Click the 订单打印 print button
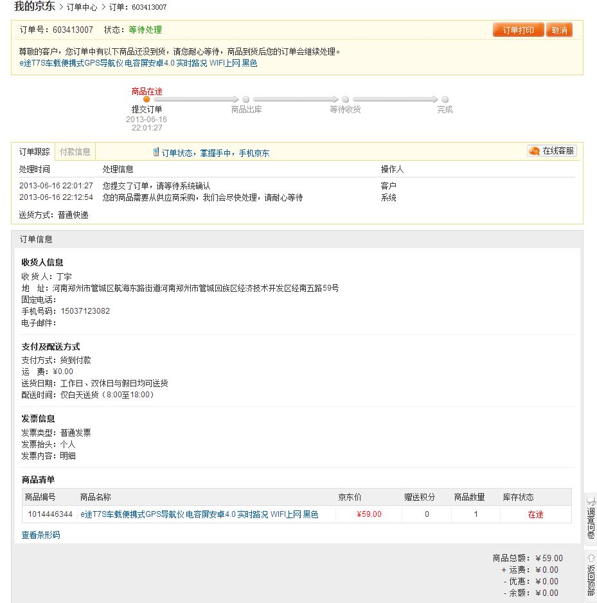The image size is (597, 603). [x=518, y=30]
